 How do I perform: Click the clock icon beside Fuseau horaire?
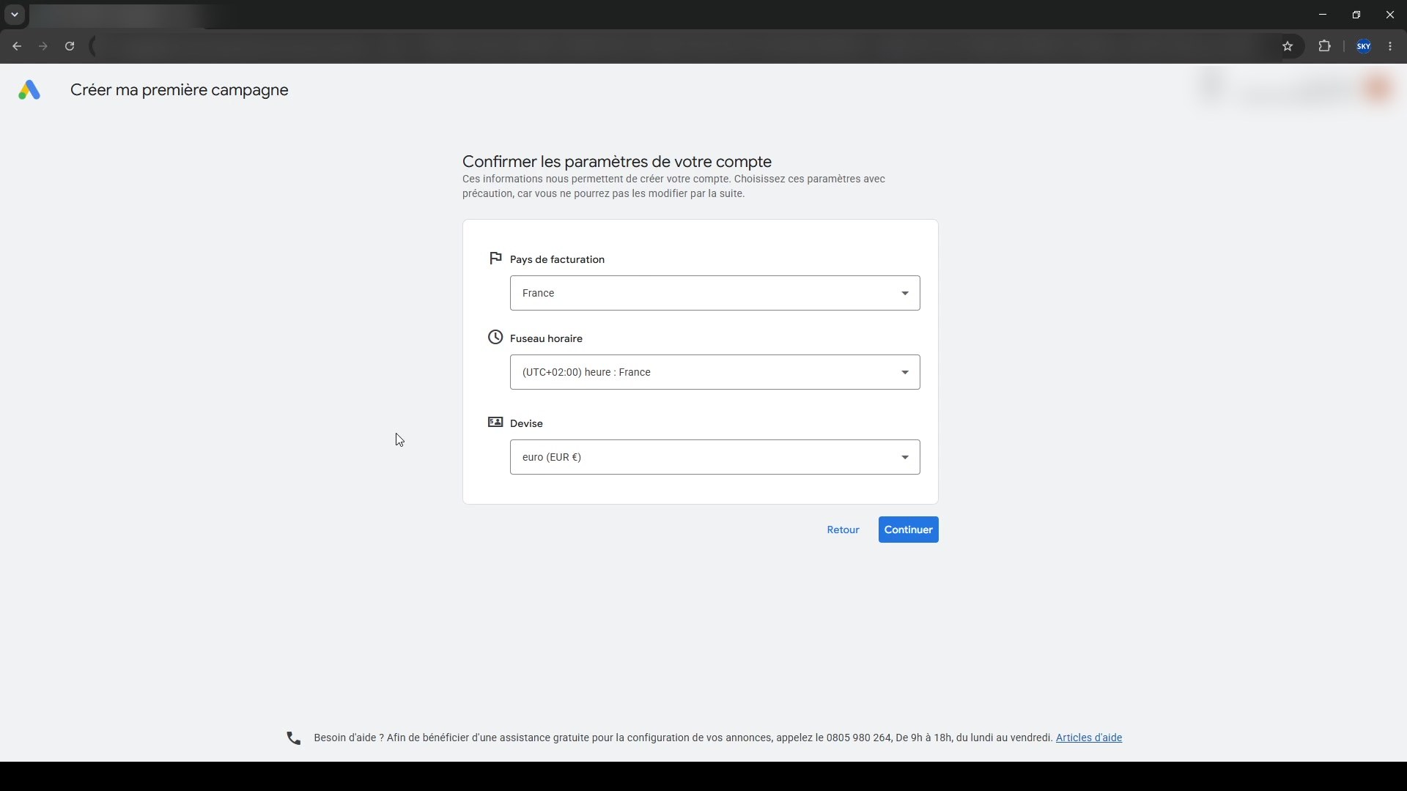495,337
